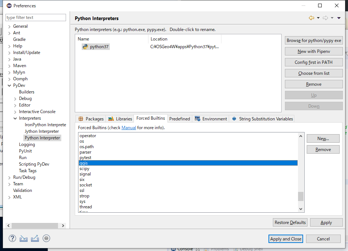The width and height of the screenshot is (348, 251).
Task: Click the export preferences icon
Action: pos(35,239)
